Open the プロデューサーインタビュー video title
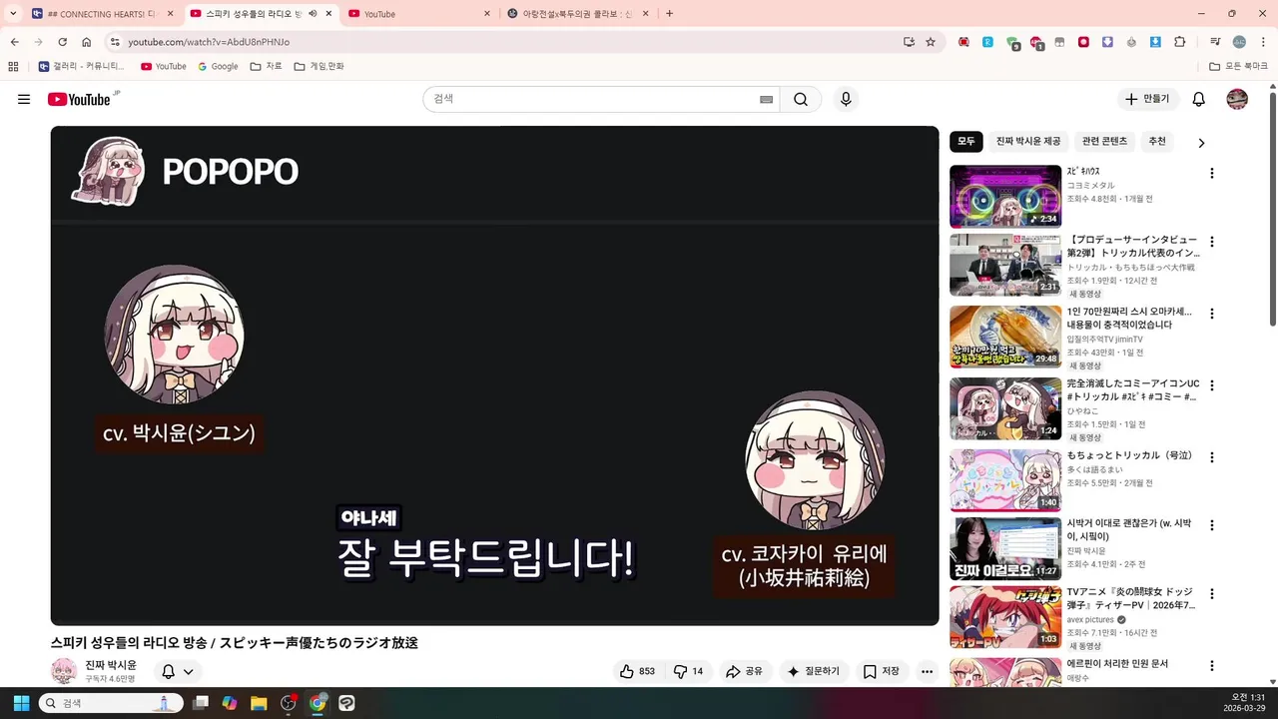This screenshot has width=1278, height=719. point(1132,247)
